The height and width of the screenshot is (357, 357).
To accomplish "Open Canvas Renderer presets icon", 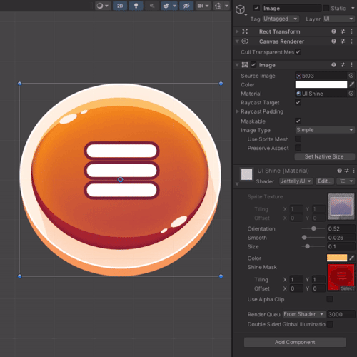I will (x=343, y=41).
